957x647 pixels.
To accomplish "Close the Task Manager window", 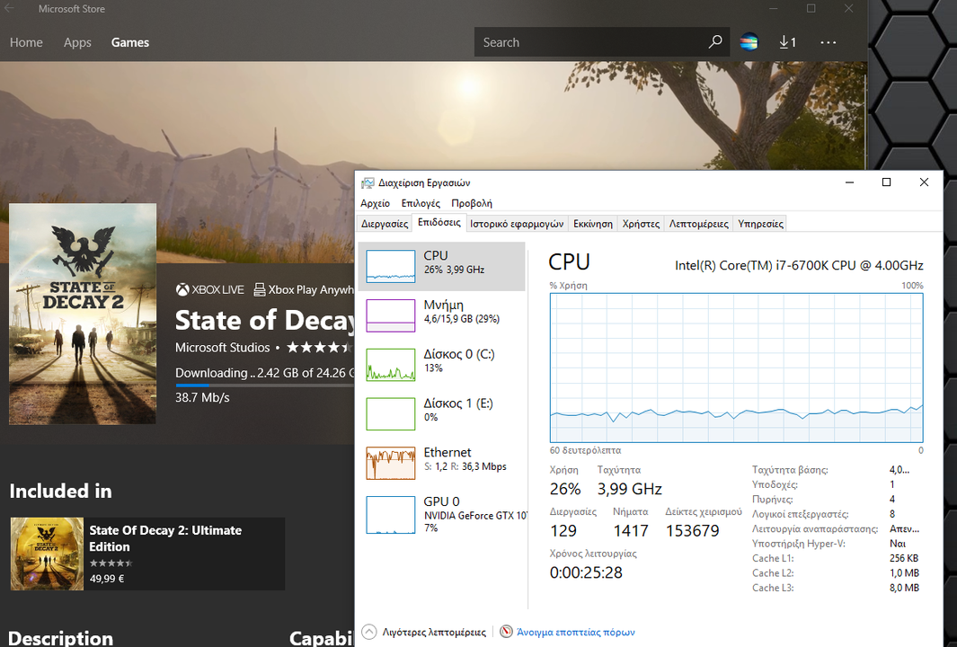I will click(x=924, y=182).
